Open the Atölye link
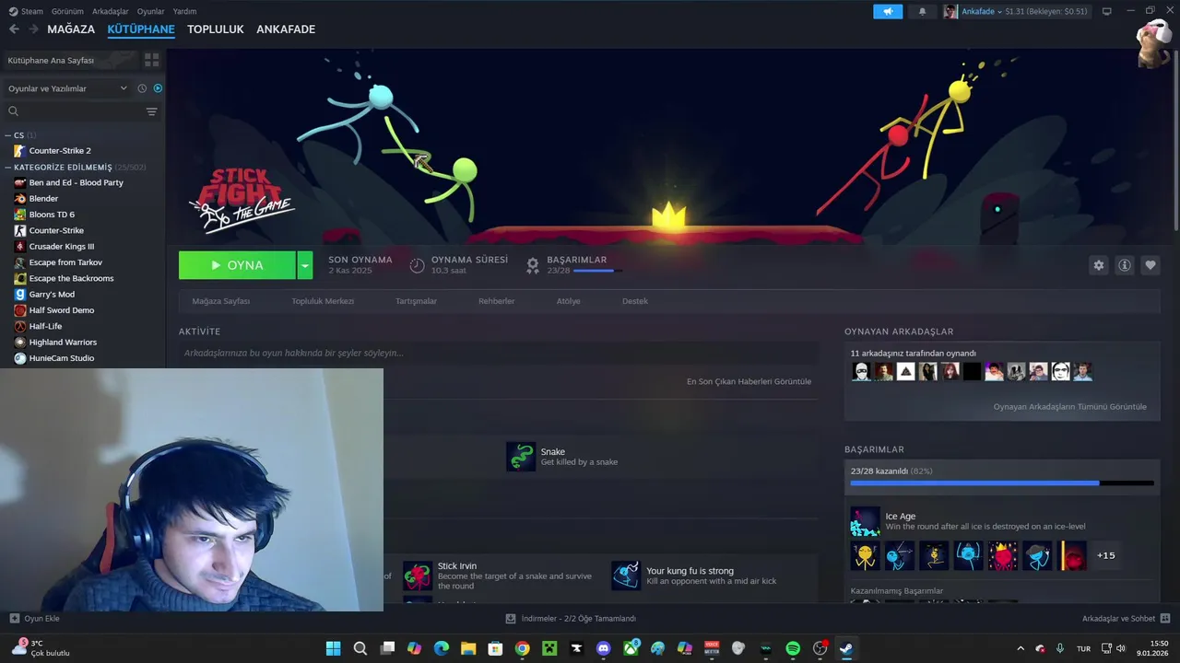The width and height of the screenshot is (1180, 663). click(568, 301)
